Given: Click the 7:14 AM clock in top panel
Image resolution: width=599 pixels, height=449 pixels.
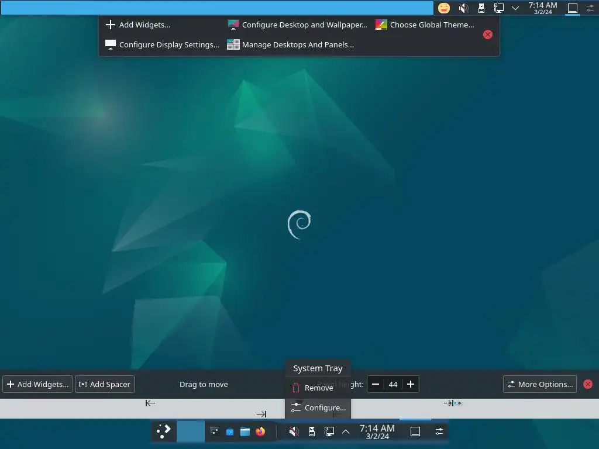Looking at the screenshot, I should click(543, 8).
